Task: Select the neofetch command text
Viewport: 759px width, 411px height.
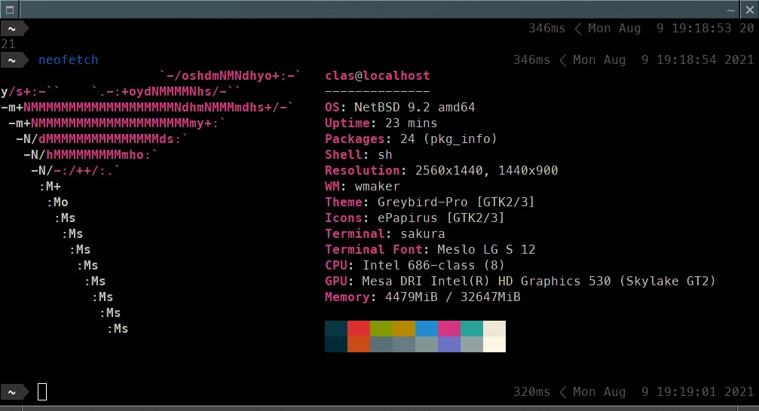Action: point(69,60)
